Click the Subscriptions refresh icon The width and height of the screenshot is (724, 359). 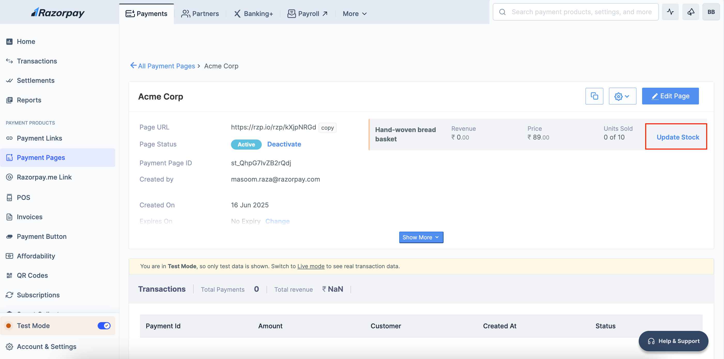9,295
